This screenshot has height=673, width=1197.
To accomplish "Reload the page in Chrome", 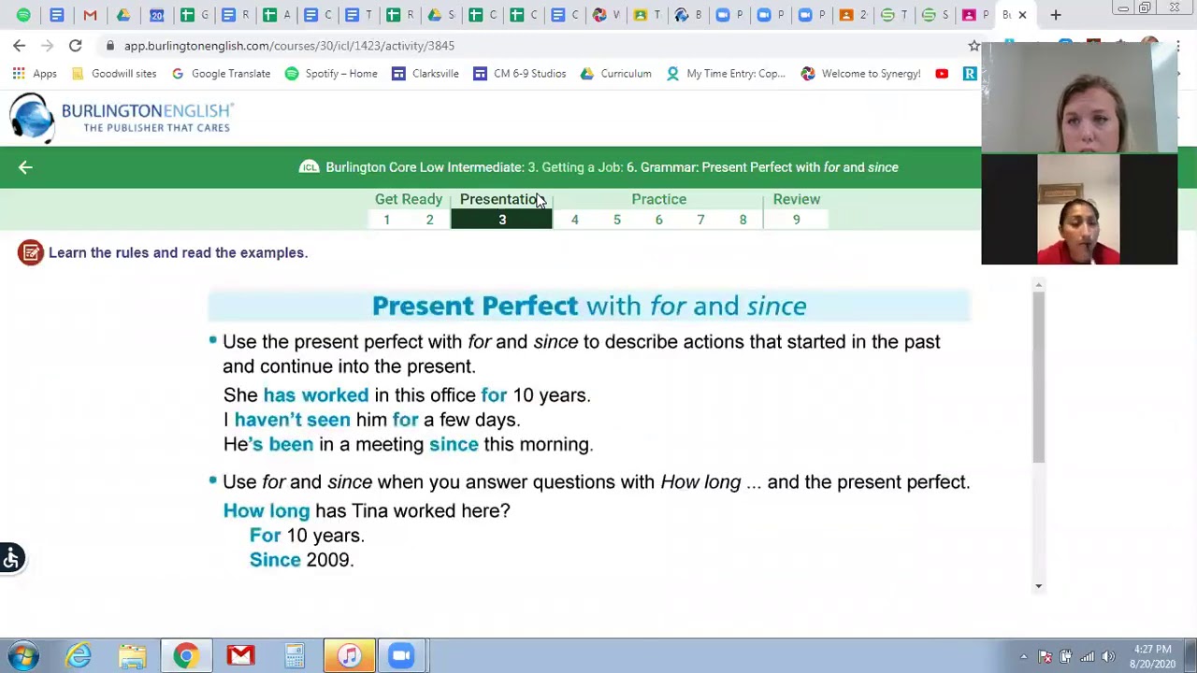I will click(x=75, y=45).
